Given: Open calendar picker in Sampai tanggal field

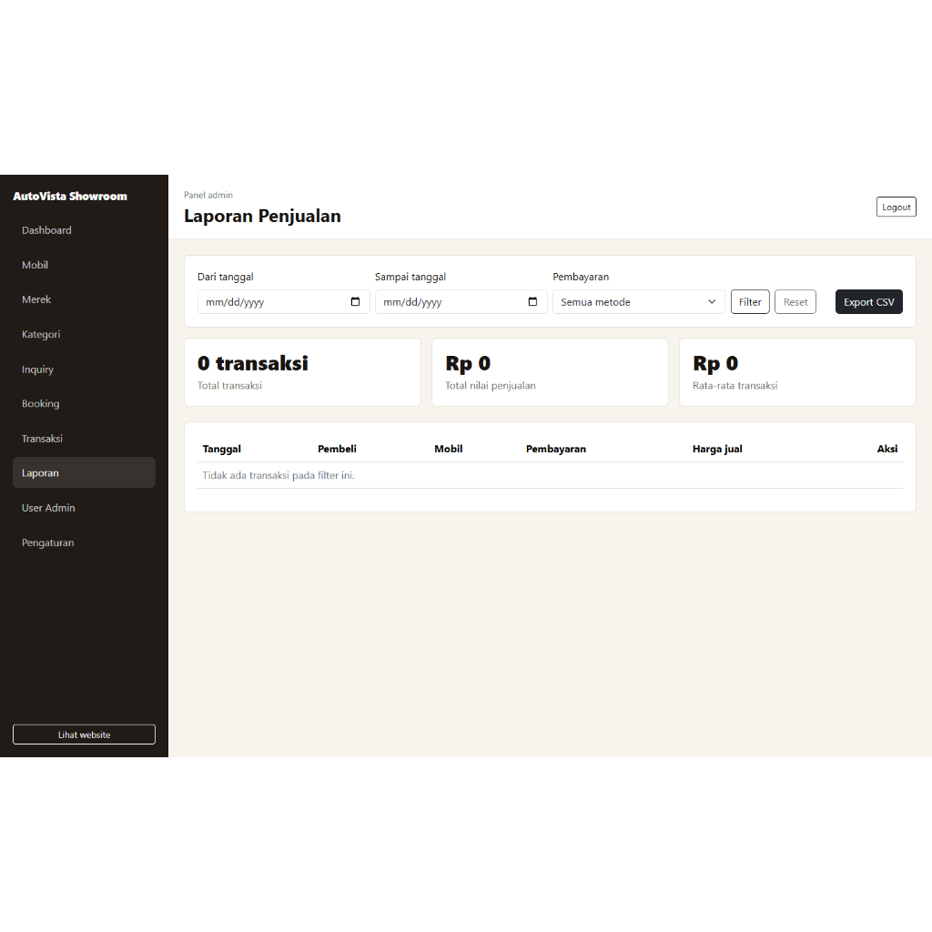Looking at the screenshot, I should point(532,302).
